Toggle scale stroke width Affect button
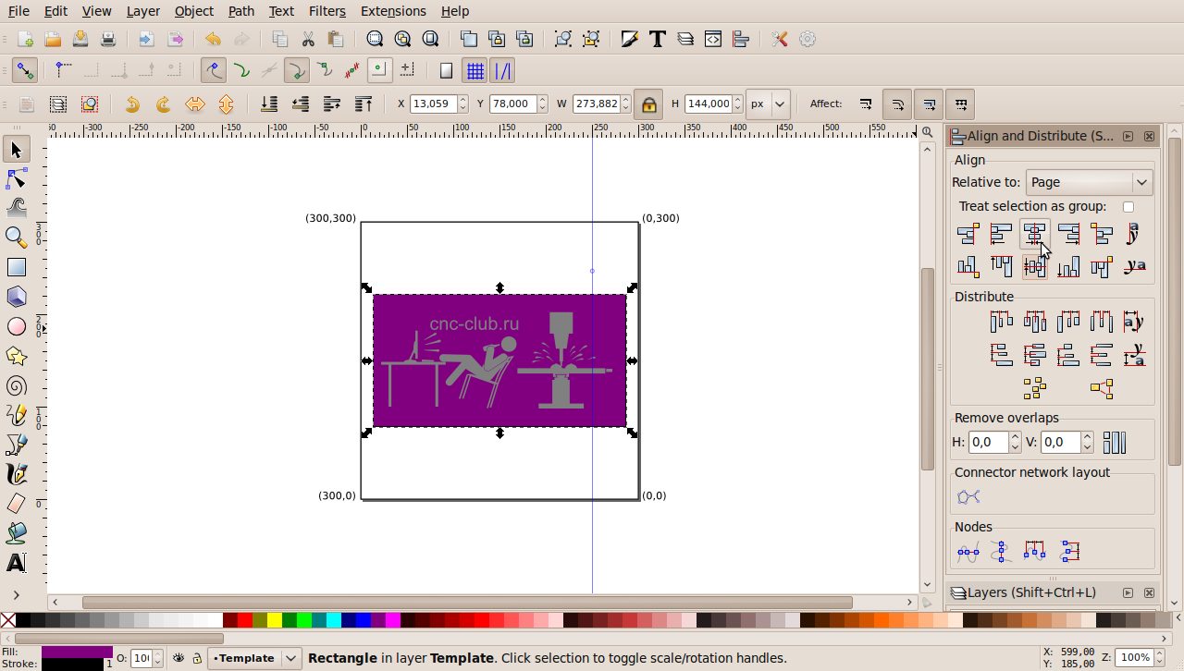Screen dimensions: 1184x671 pyautogui.click(x=866, y=104)
